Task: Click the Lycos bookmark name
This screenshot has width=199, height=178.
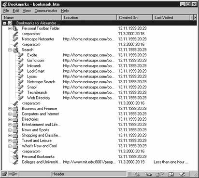Action: coord(32,76)
